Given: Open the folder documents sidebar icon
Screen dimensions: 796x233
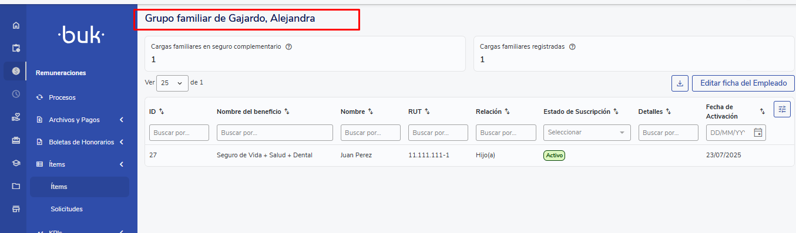Looking at the screenshot, I should click(16, 186).
